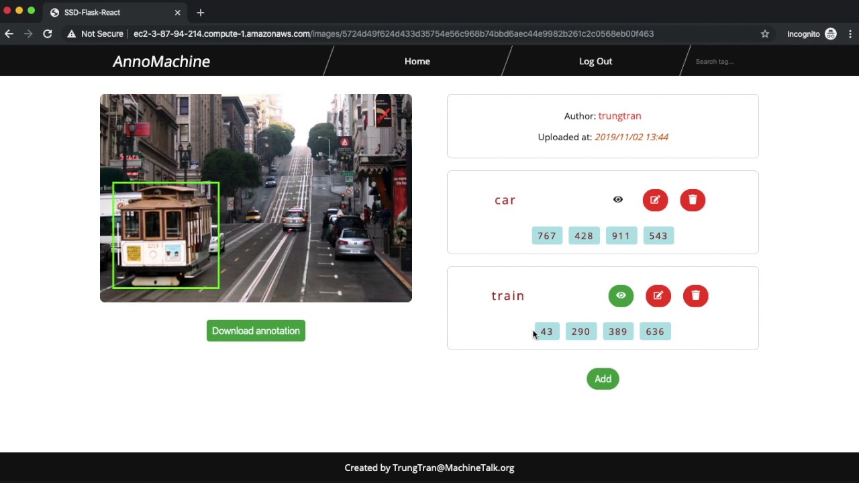
Task: Select train coordinate value 290
Action: [x=581, y=331]
